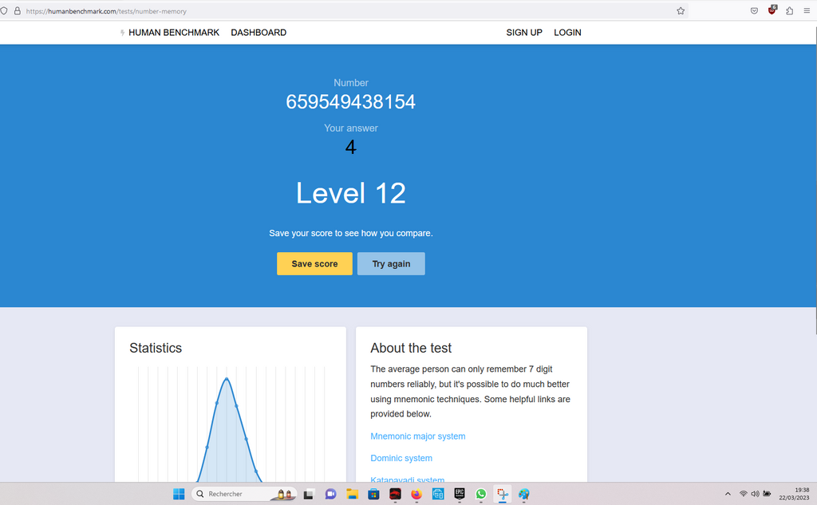Viewport: 817px width, 505px height.
Task: Follow the Dominic system link
Action: (401, 458)
